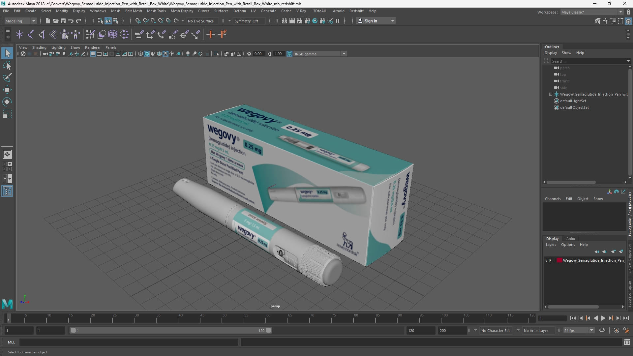Select the arrow Select tool in toolbox
The image size is (633, 356).
7,53
